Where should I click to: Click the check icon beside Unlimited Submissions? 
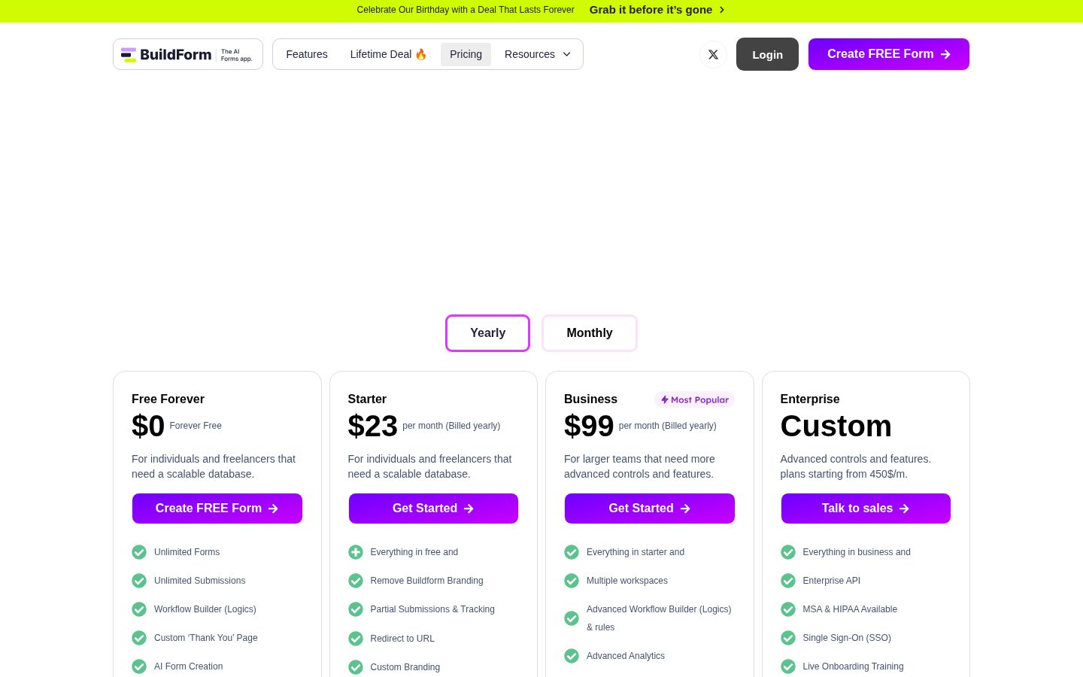pyautogui.click(x=139, y=581)
